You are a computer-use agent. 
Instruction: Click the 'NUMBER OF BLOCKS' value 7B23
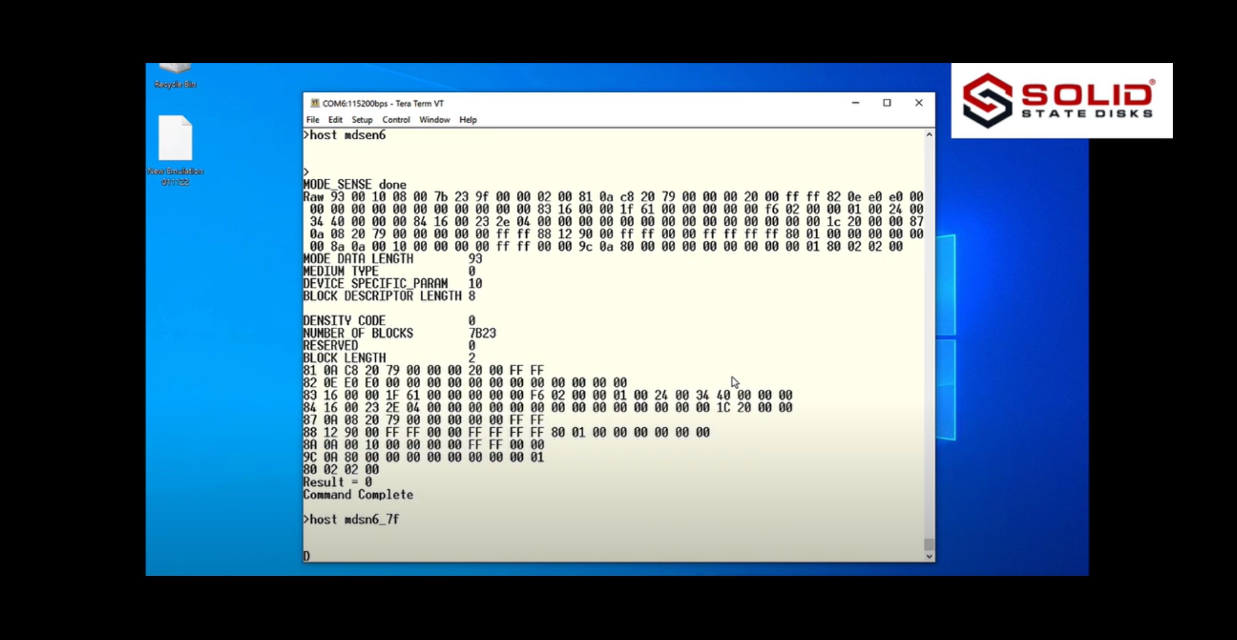click(x=482, y=334)
